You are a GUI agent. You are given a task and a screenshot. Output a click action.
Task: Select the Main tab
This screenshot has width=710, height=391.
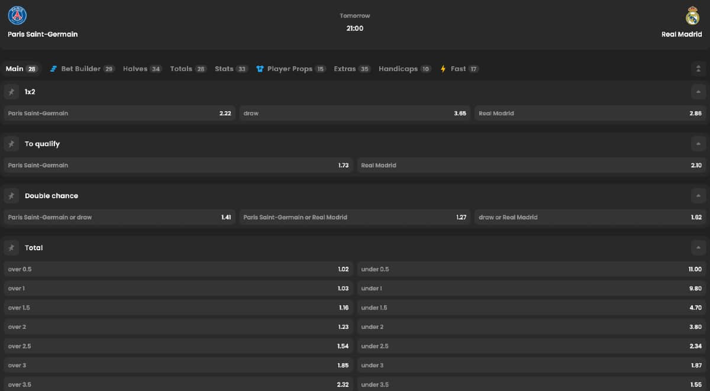click(21, 69)
